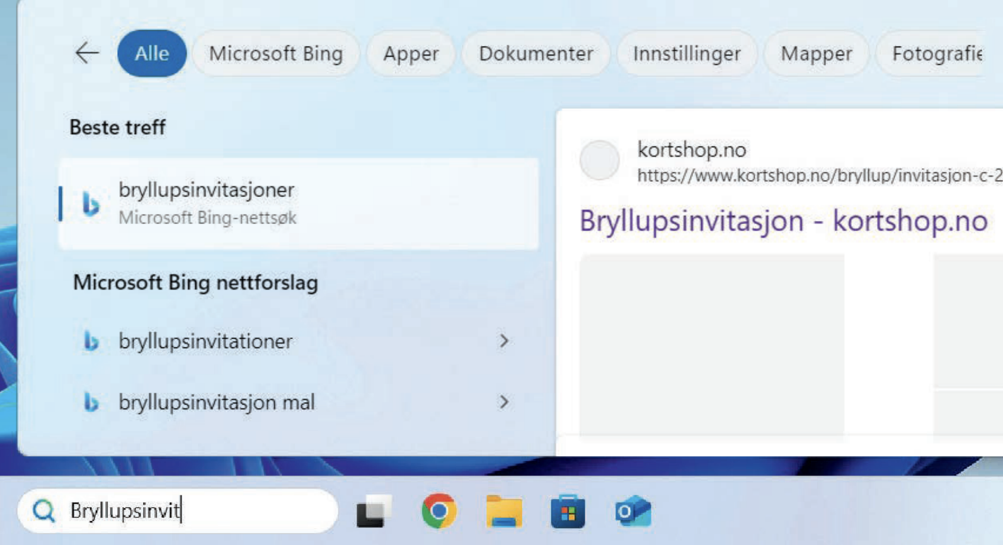This screenshot has width=1003, height=545.
Task: Select the Alle filter tab
Action: [x=152, y=53]
